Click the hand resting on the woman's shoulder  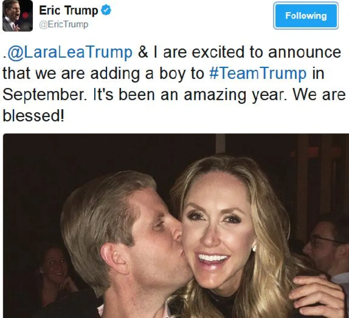[x=317, y=296]
